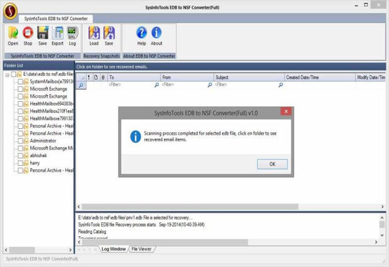Click the SysInfoTools application logo
The image size is (389, 267).
[10, 11]
